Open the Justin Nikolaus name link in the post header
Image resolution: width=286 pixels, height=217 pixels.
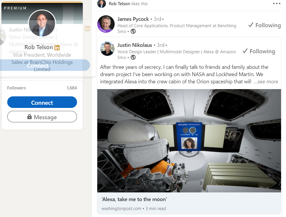pos(135,45)
